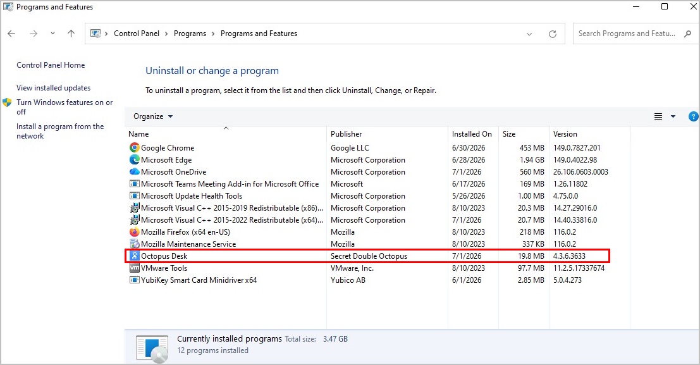Click the Visual C++ 2015-2022 (x64) installer icon

point(135,220)
